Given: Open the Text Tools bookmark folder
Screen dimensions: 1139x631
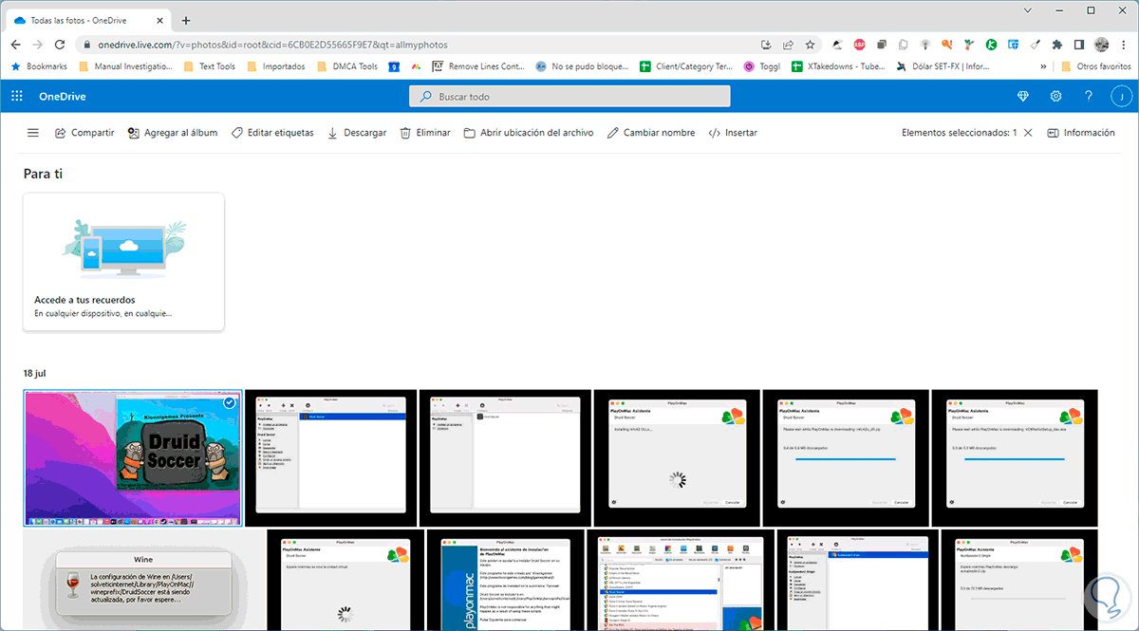Looking at the screenshot, I should (209, 66).
